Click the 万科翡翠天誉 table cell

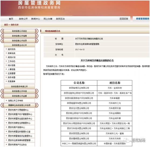pos(115,108)
